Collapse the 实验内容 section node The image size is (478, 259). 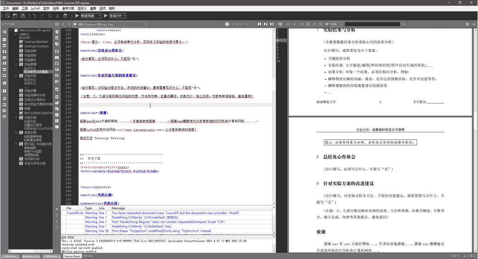(16, 76)
